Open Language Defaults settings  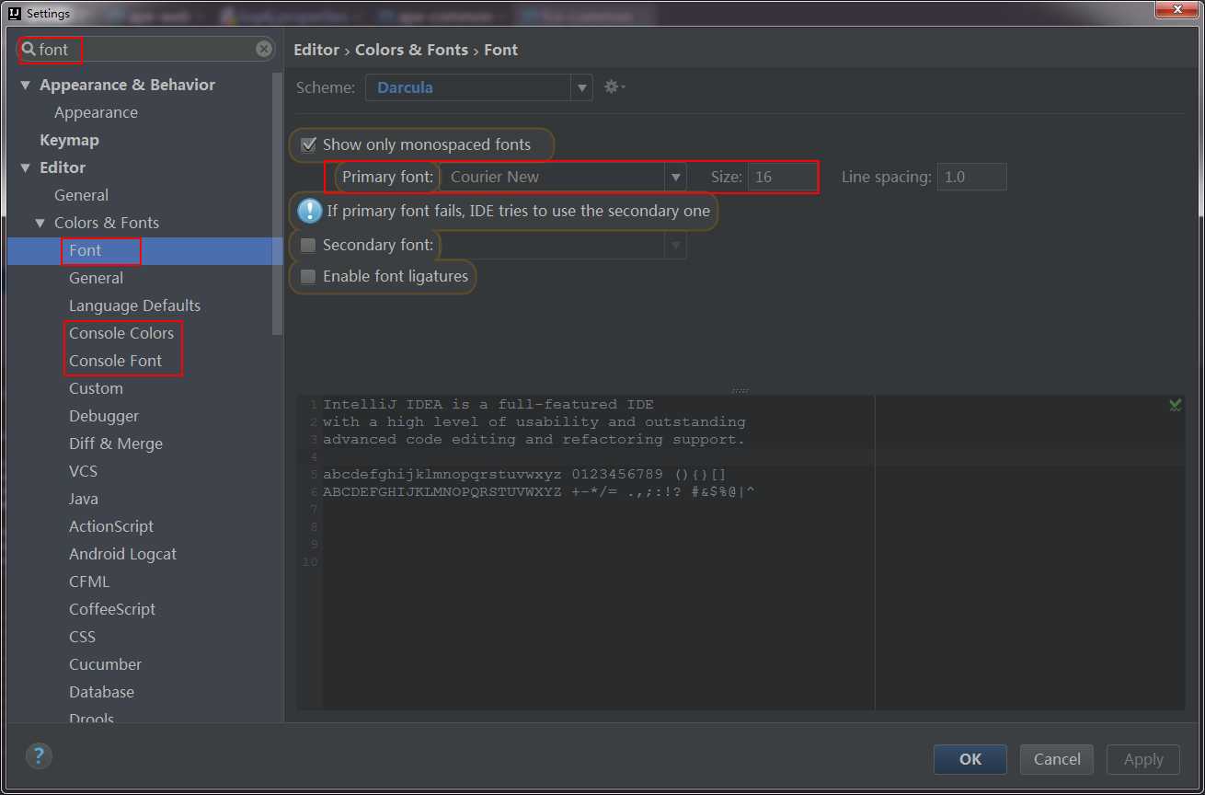click(134, 305)
